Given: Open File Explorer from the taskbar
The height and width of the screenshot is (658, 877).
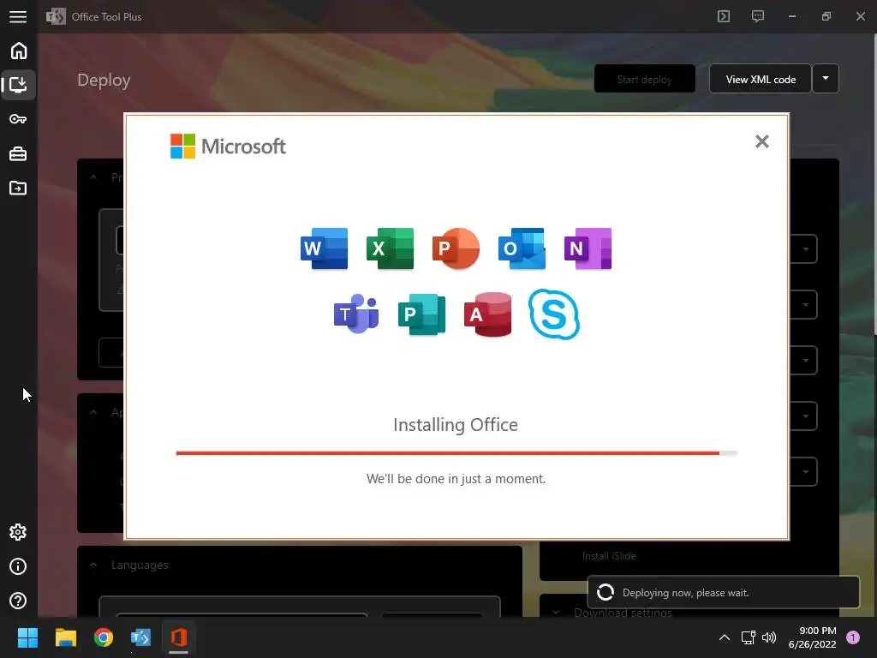Looking at the screenshot, I should (x=65, y=637).
